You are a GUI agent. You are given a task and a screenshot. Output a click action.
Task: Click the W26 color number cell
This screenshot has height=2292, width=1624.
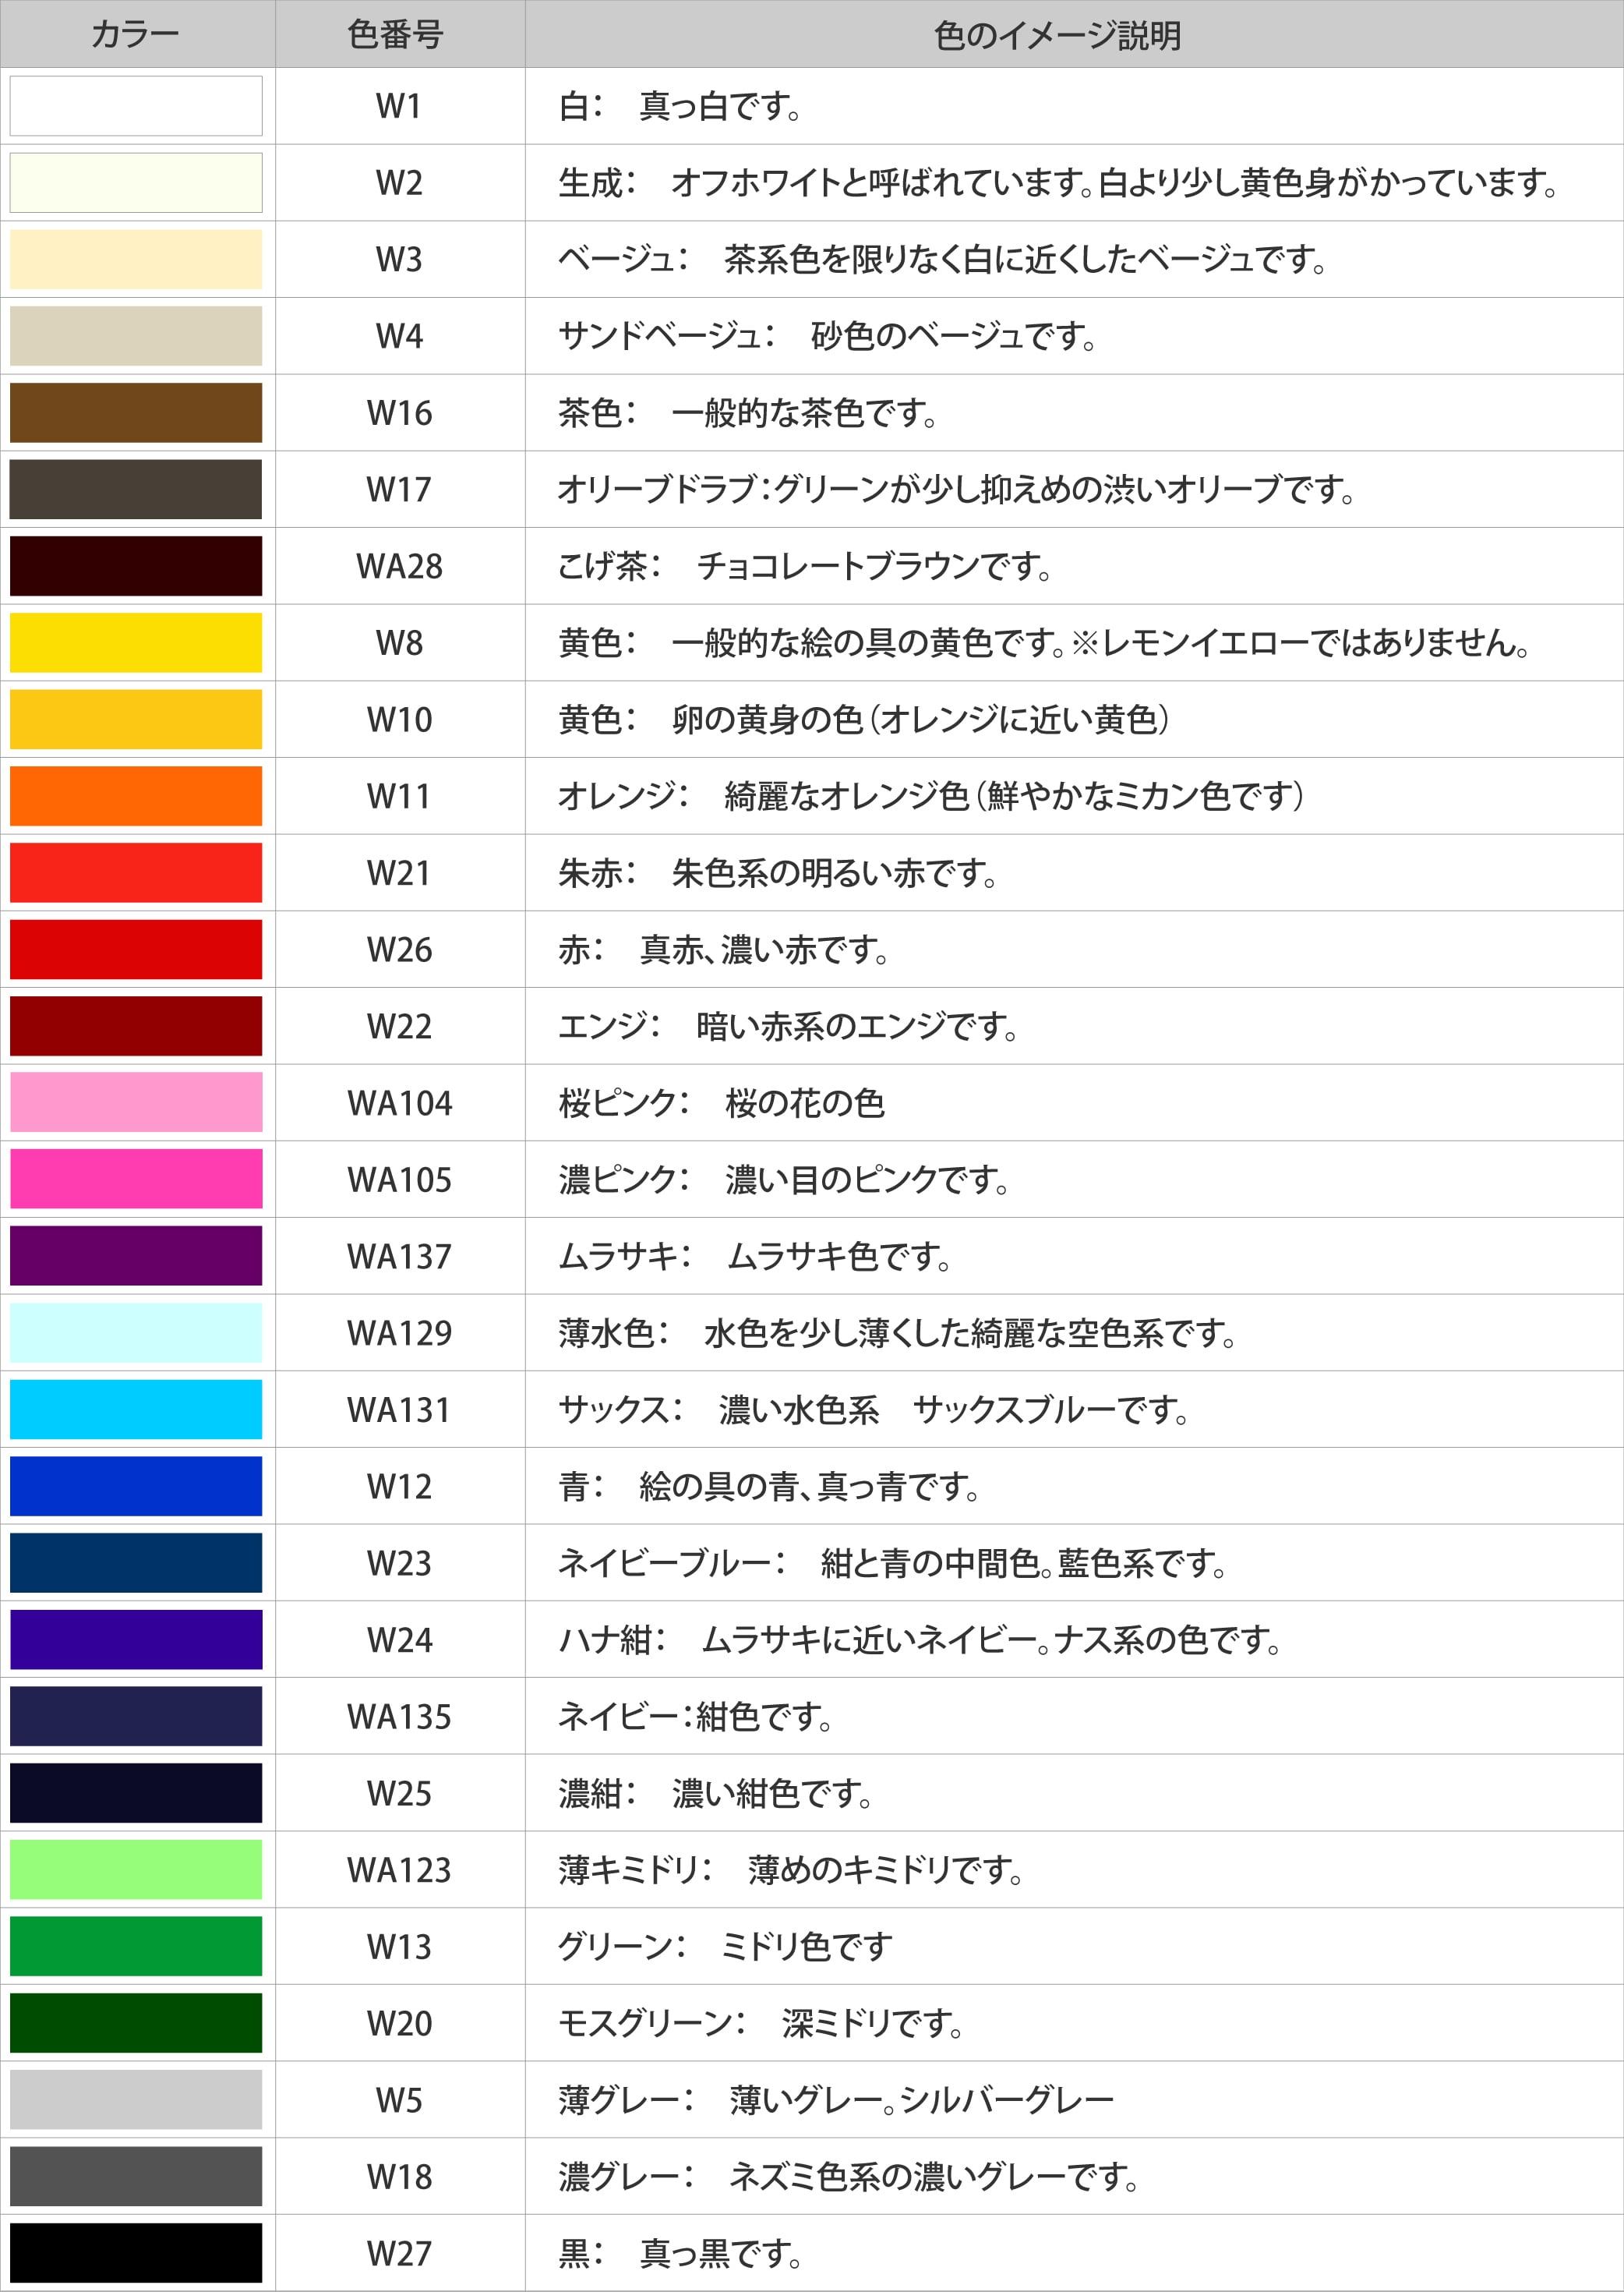[399, 949]
